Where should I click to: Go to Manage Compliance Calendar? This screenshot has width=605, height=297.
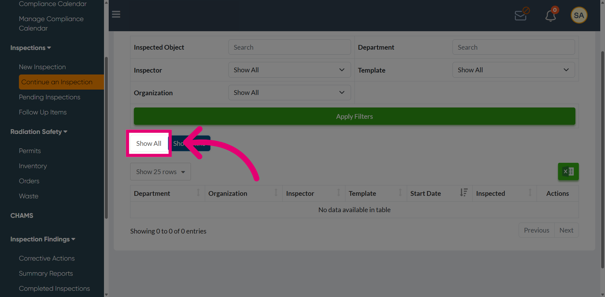(x=51, y=24)
